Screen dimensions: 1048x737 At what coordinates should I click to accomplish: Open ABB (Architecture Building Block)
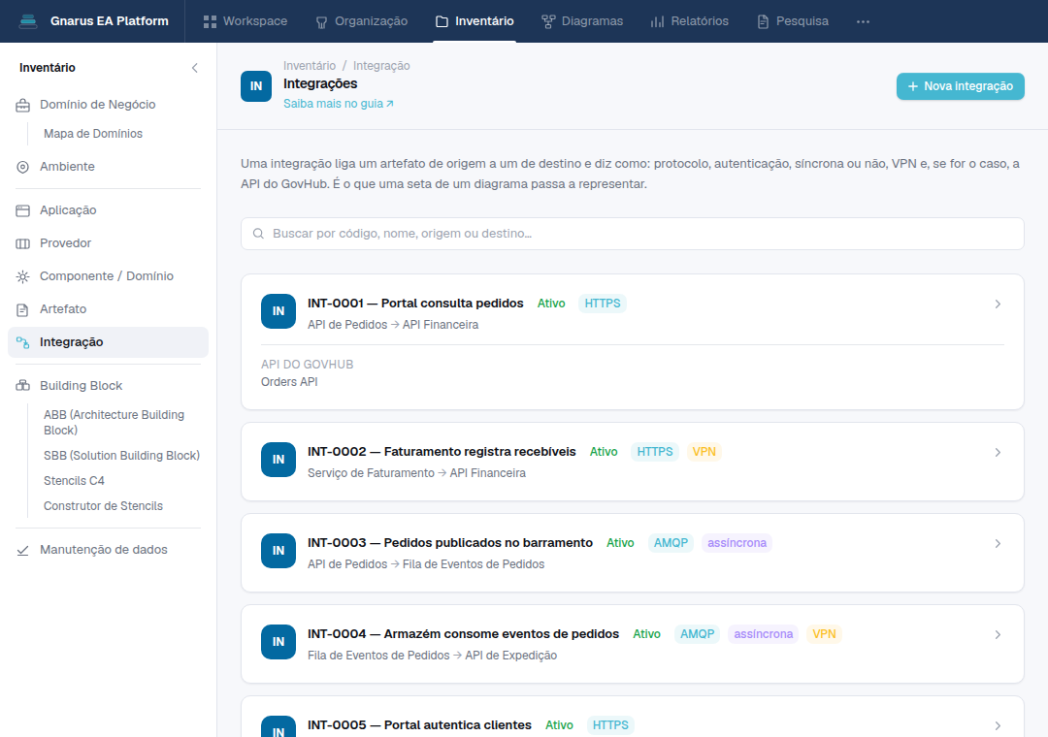coord(115,423)
